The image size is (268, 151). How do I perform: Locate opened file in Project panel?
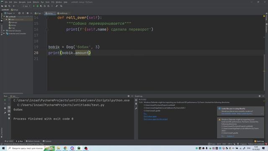(x=19, y=13)
